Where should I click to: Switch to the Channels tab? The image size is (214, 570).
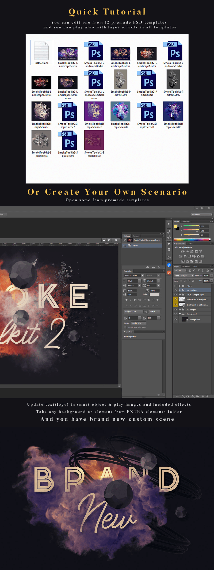click(186, 266)
